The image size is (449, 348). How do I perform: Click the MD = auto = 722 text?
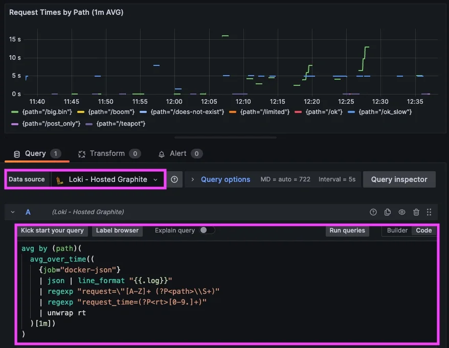pyautogui.click(x=285, y=179)
